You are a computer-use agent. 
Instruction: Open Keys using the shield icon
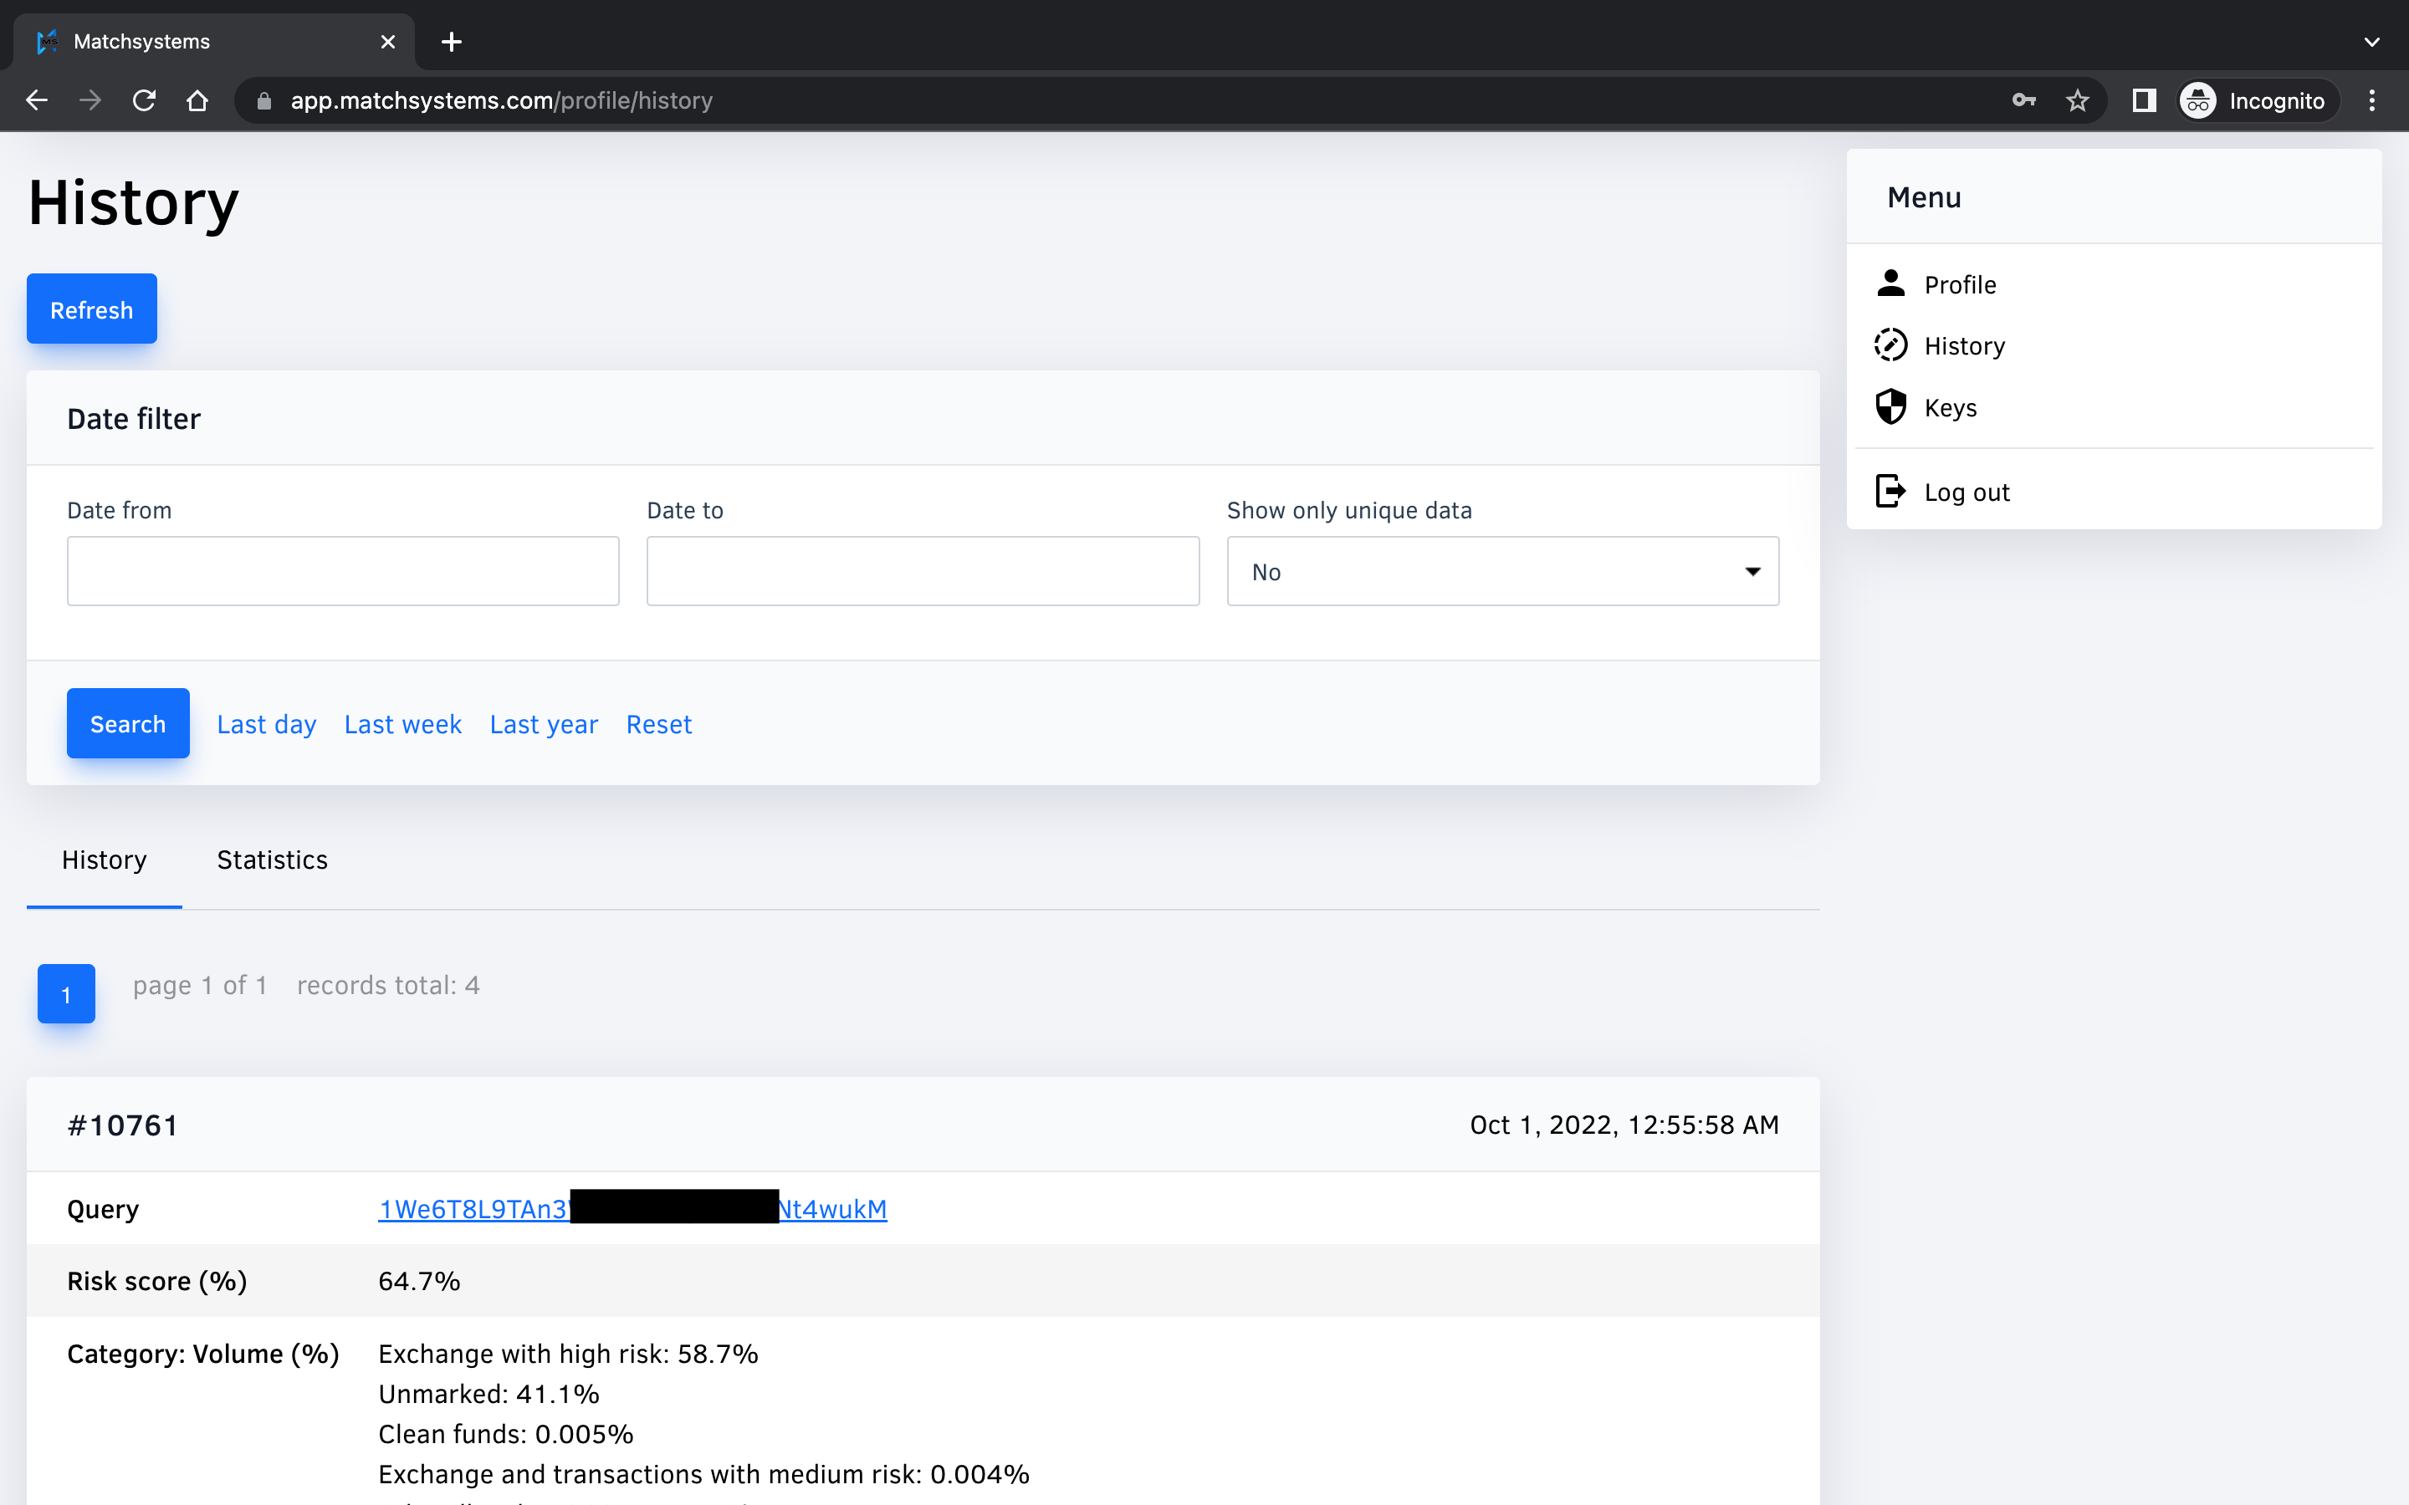pyautogui.click(x=1892, y=406)
